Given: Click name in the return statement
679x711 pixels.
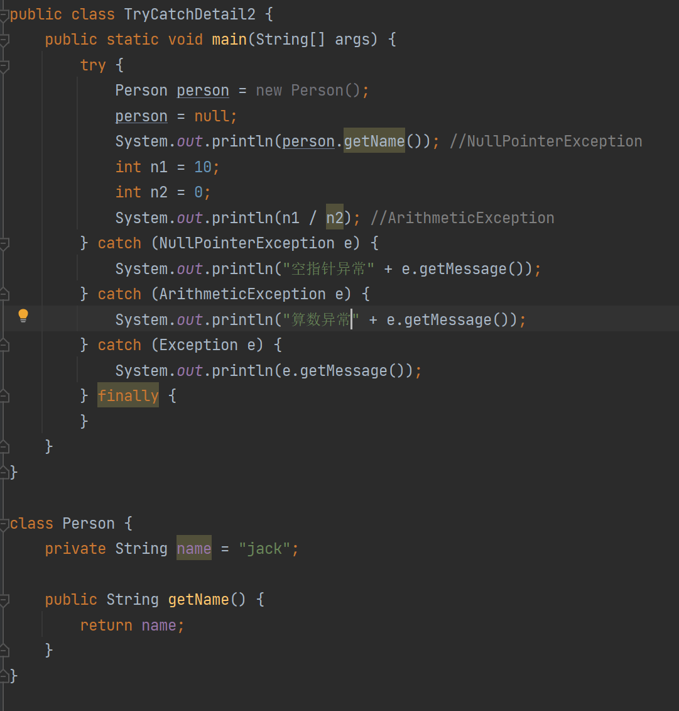Looking at the screenshot, I should (158, 626).
